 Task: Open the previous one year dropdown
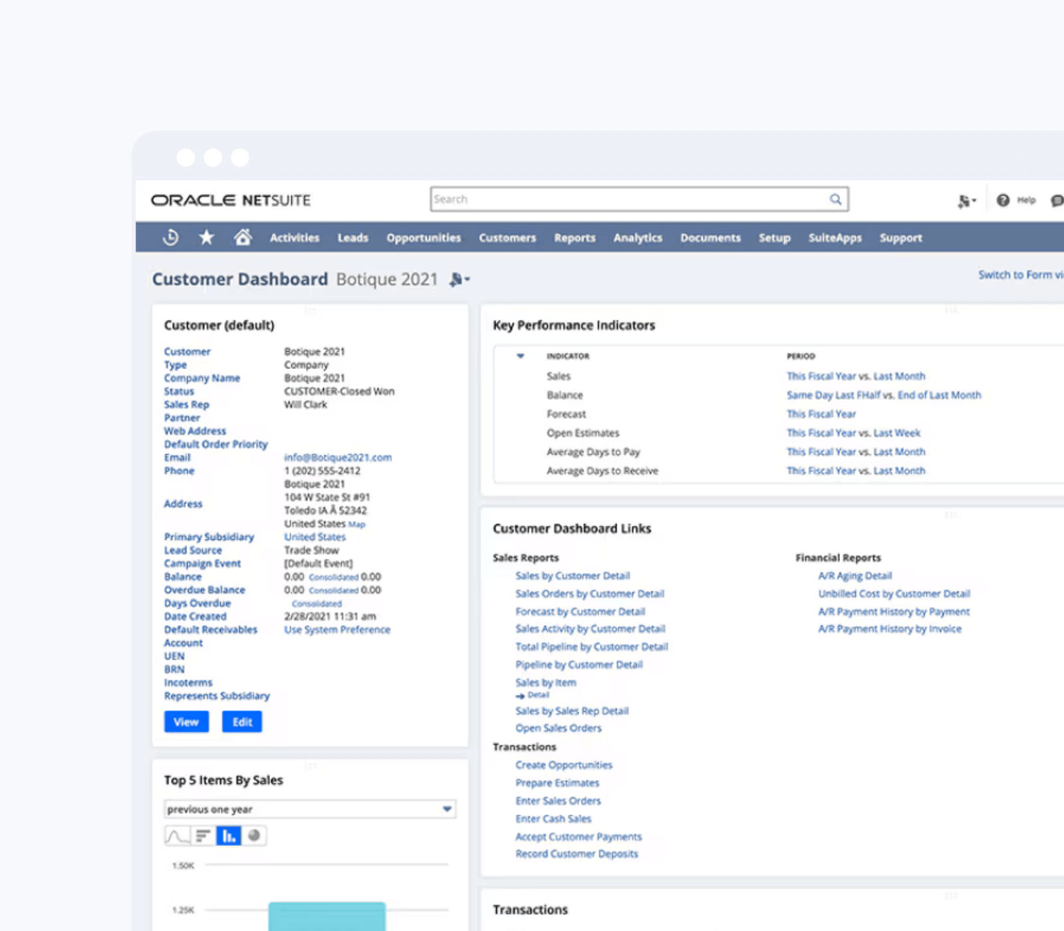310,809
